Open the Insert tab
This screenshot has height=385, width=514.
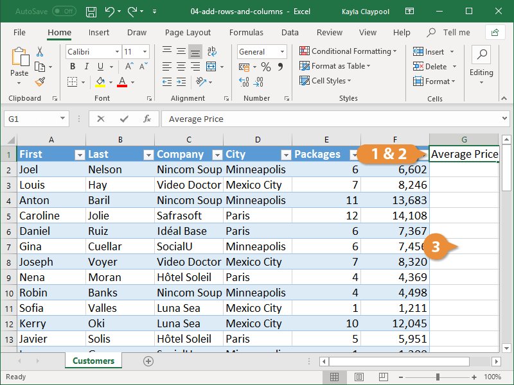pyautogui.click(x=99, y=33)
